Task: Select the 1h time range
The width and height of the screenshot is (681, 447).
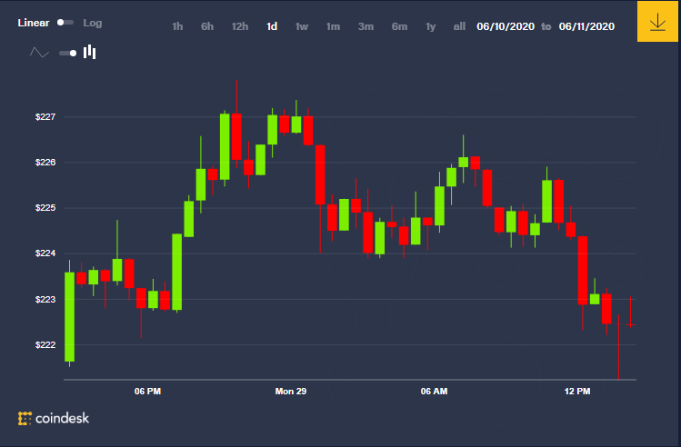Action: pyautogui.click(x=177, y=26)
